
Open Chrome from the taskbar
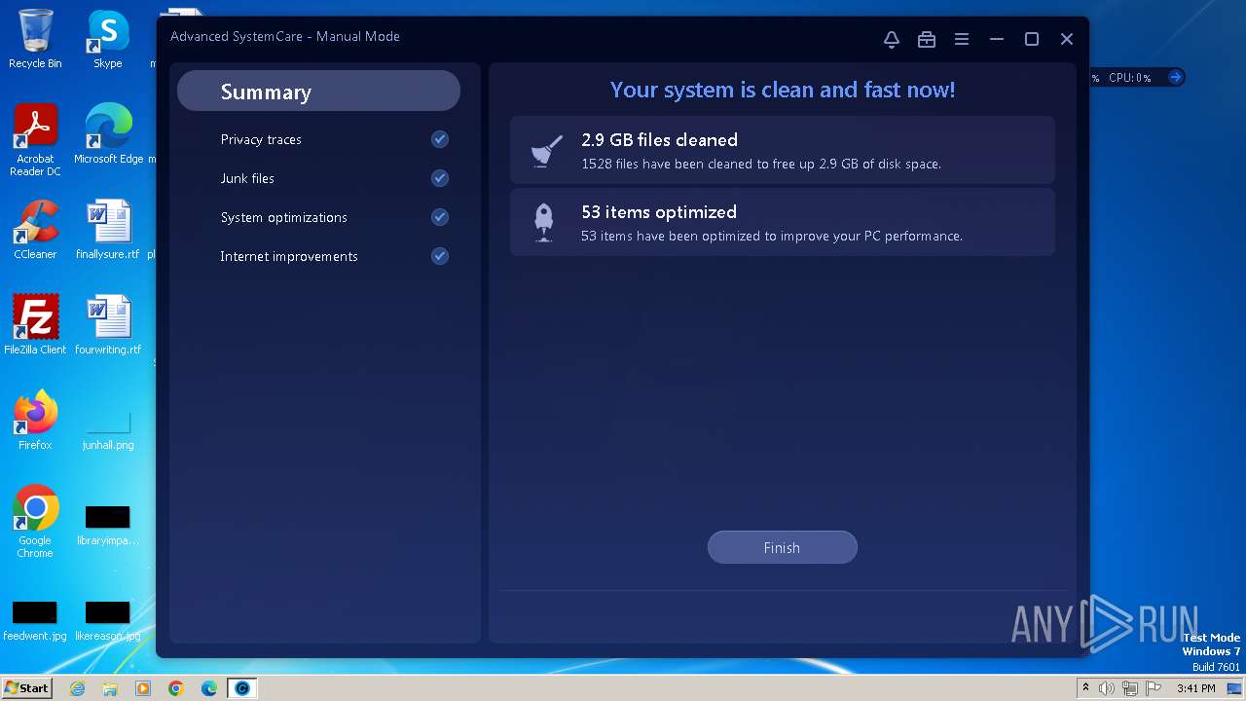coord(176,688)
